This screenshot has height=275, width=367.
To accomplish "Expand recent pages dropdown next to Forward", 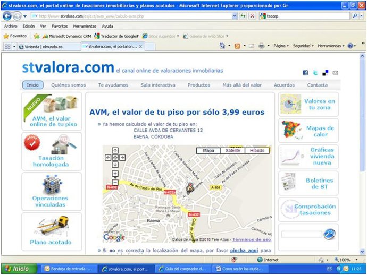I will 25,16.
